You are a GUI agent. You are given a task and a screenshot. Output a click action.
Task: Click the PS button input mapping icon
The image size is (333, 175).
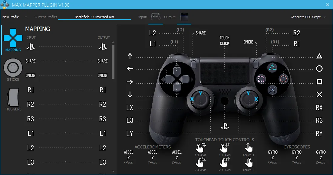[31, 46]
